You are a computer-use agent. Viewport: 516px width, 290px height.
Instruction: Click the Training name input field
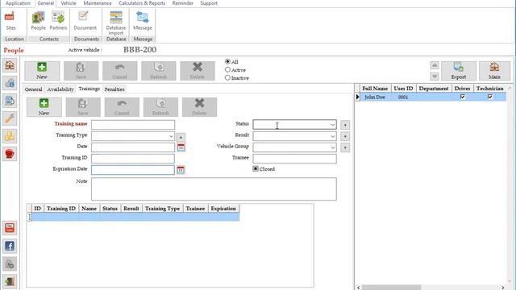[133, 125]
